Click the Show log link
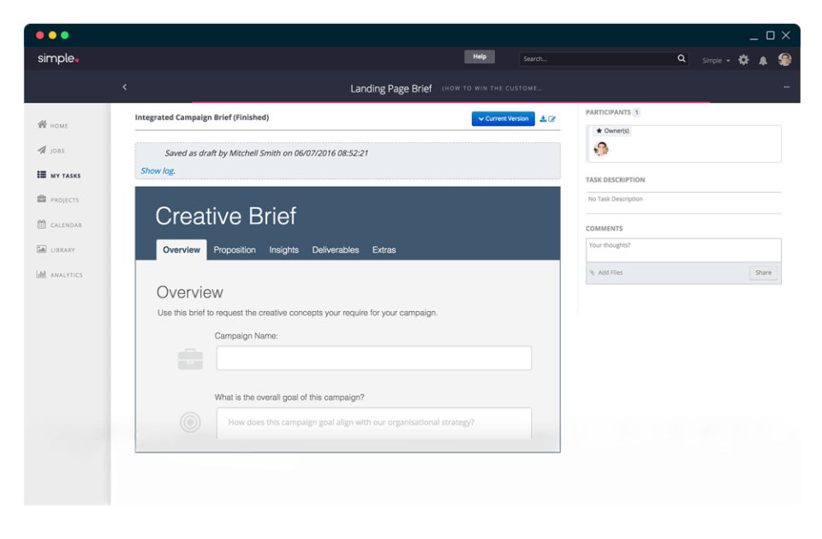This screenshot has height=539, width=822. (158, 171)
